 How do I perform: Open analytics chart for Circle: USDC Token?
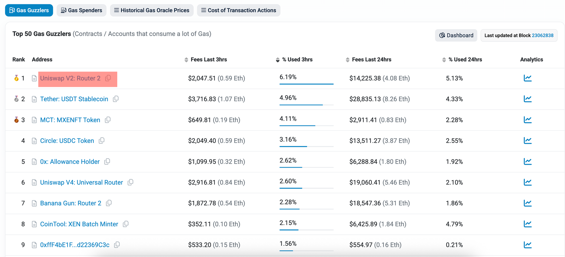pyautogui.click(x=527, y=141)
